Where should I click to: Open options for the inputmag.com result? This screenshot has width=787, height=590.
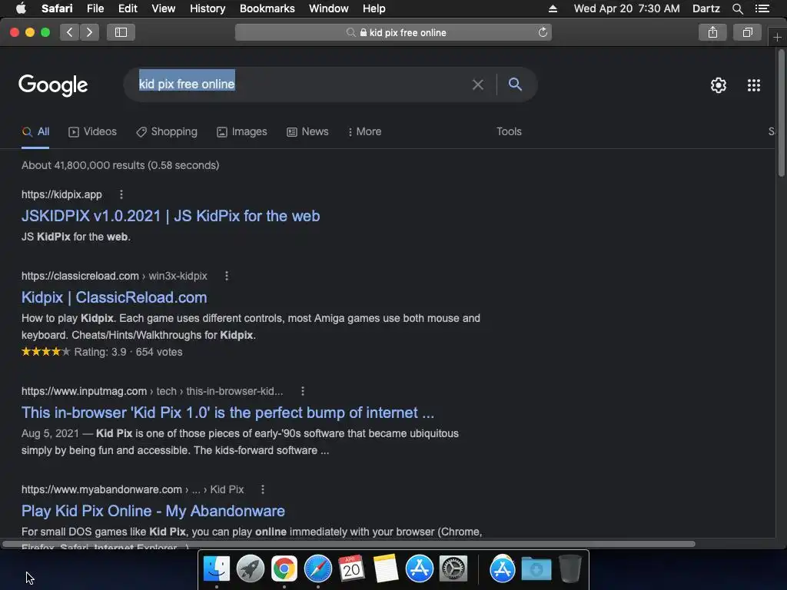tap(302, 391)
